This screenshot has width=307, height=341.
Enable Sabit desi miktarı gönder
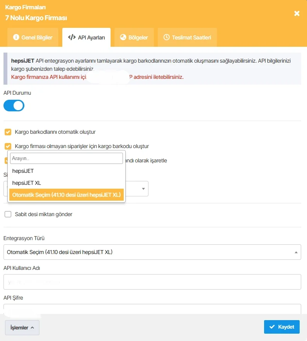point(8,214)
